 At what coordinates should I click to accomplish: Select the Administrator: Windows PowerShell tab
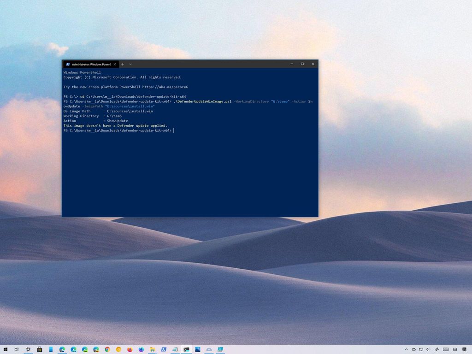90,64
